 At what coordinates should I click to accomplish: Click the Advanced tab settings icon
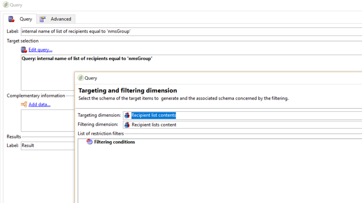[x=43, y=19]
